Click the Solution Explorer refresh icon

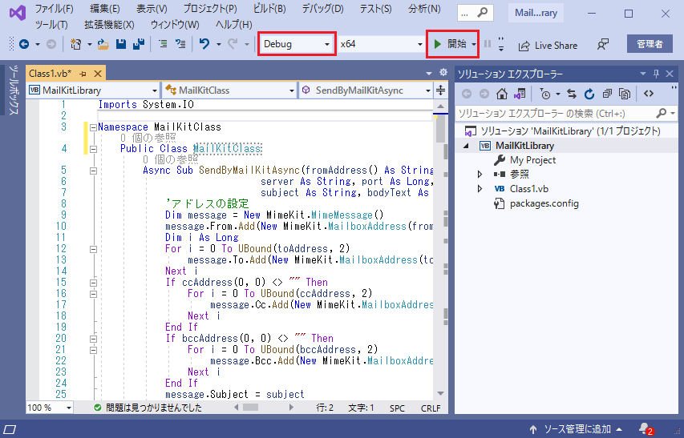coord(589,94)
